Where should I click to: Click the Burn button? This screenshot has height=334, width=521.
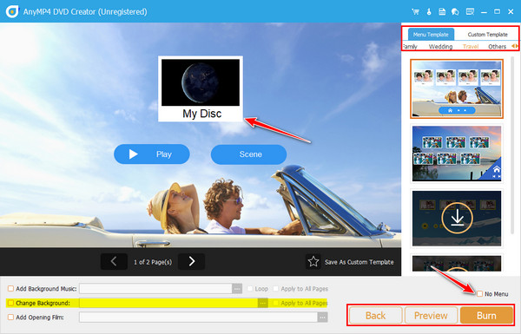click(486, 315)
